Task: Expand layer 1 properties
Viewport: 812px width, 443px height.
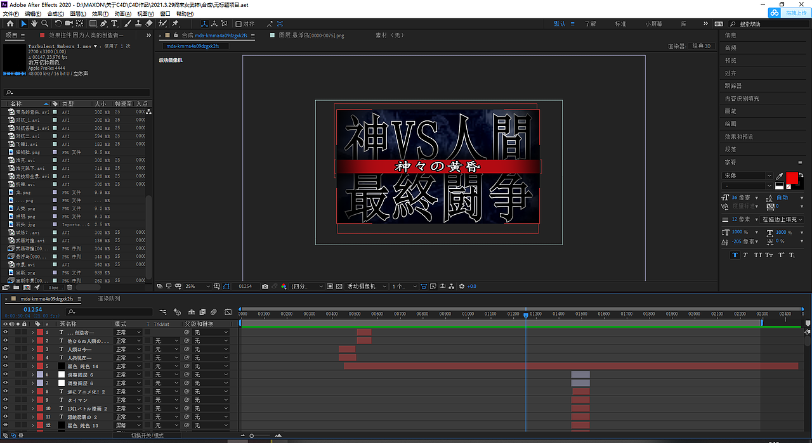Action: (x=32, y=332)
